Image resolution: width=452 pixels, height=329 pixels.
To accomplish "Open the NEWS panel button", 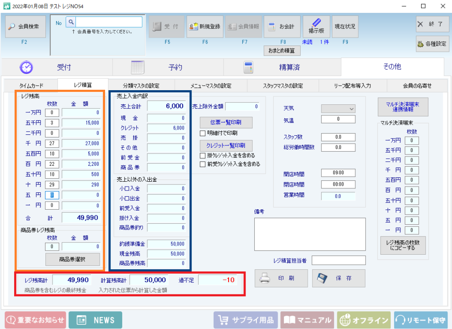I will 95,320.
